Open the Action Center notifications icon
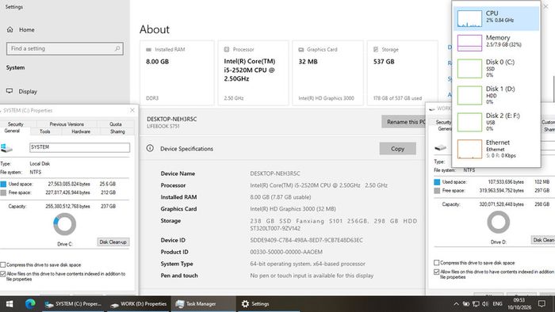Screen dimensions: 555x312 [542, 304]
